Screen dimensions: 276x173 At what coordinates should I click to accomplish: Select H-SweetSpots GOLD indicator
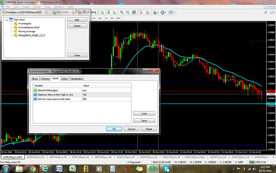pyautogui.click(x=29, y=27)
